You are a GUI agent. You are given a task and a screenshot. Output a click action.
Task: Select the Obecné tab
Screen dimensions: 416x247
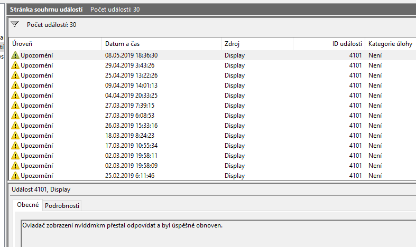(x=27, y=205)
